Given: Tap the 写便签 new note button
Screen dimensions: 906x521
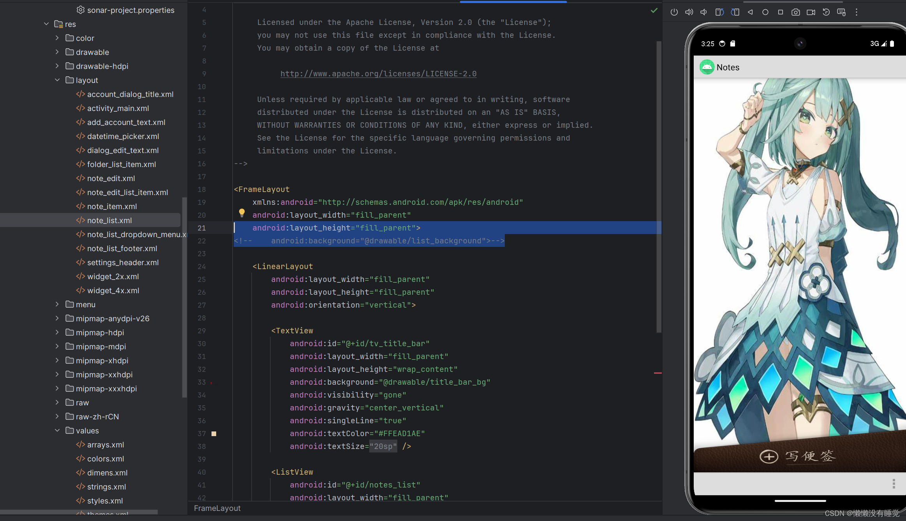Looking at the screenshot, I should point(798,456).
